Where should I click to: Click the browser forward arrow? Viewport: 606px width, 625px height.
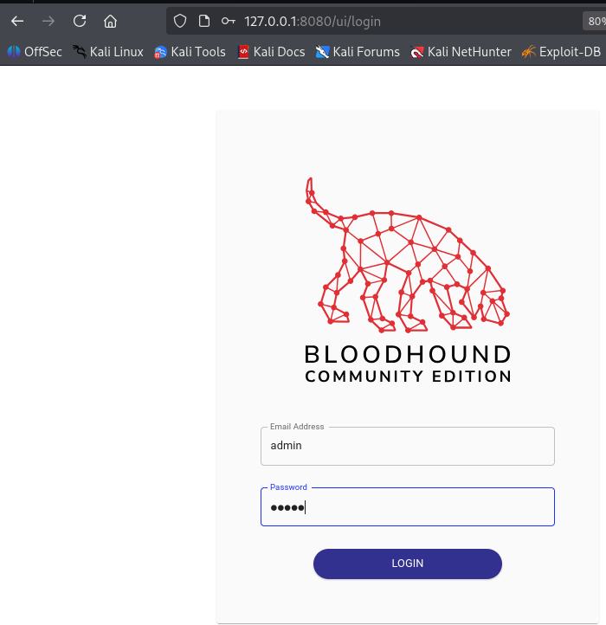(48, 21)
